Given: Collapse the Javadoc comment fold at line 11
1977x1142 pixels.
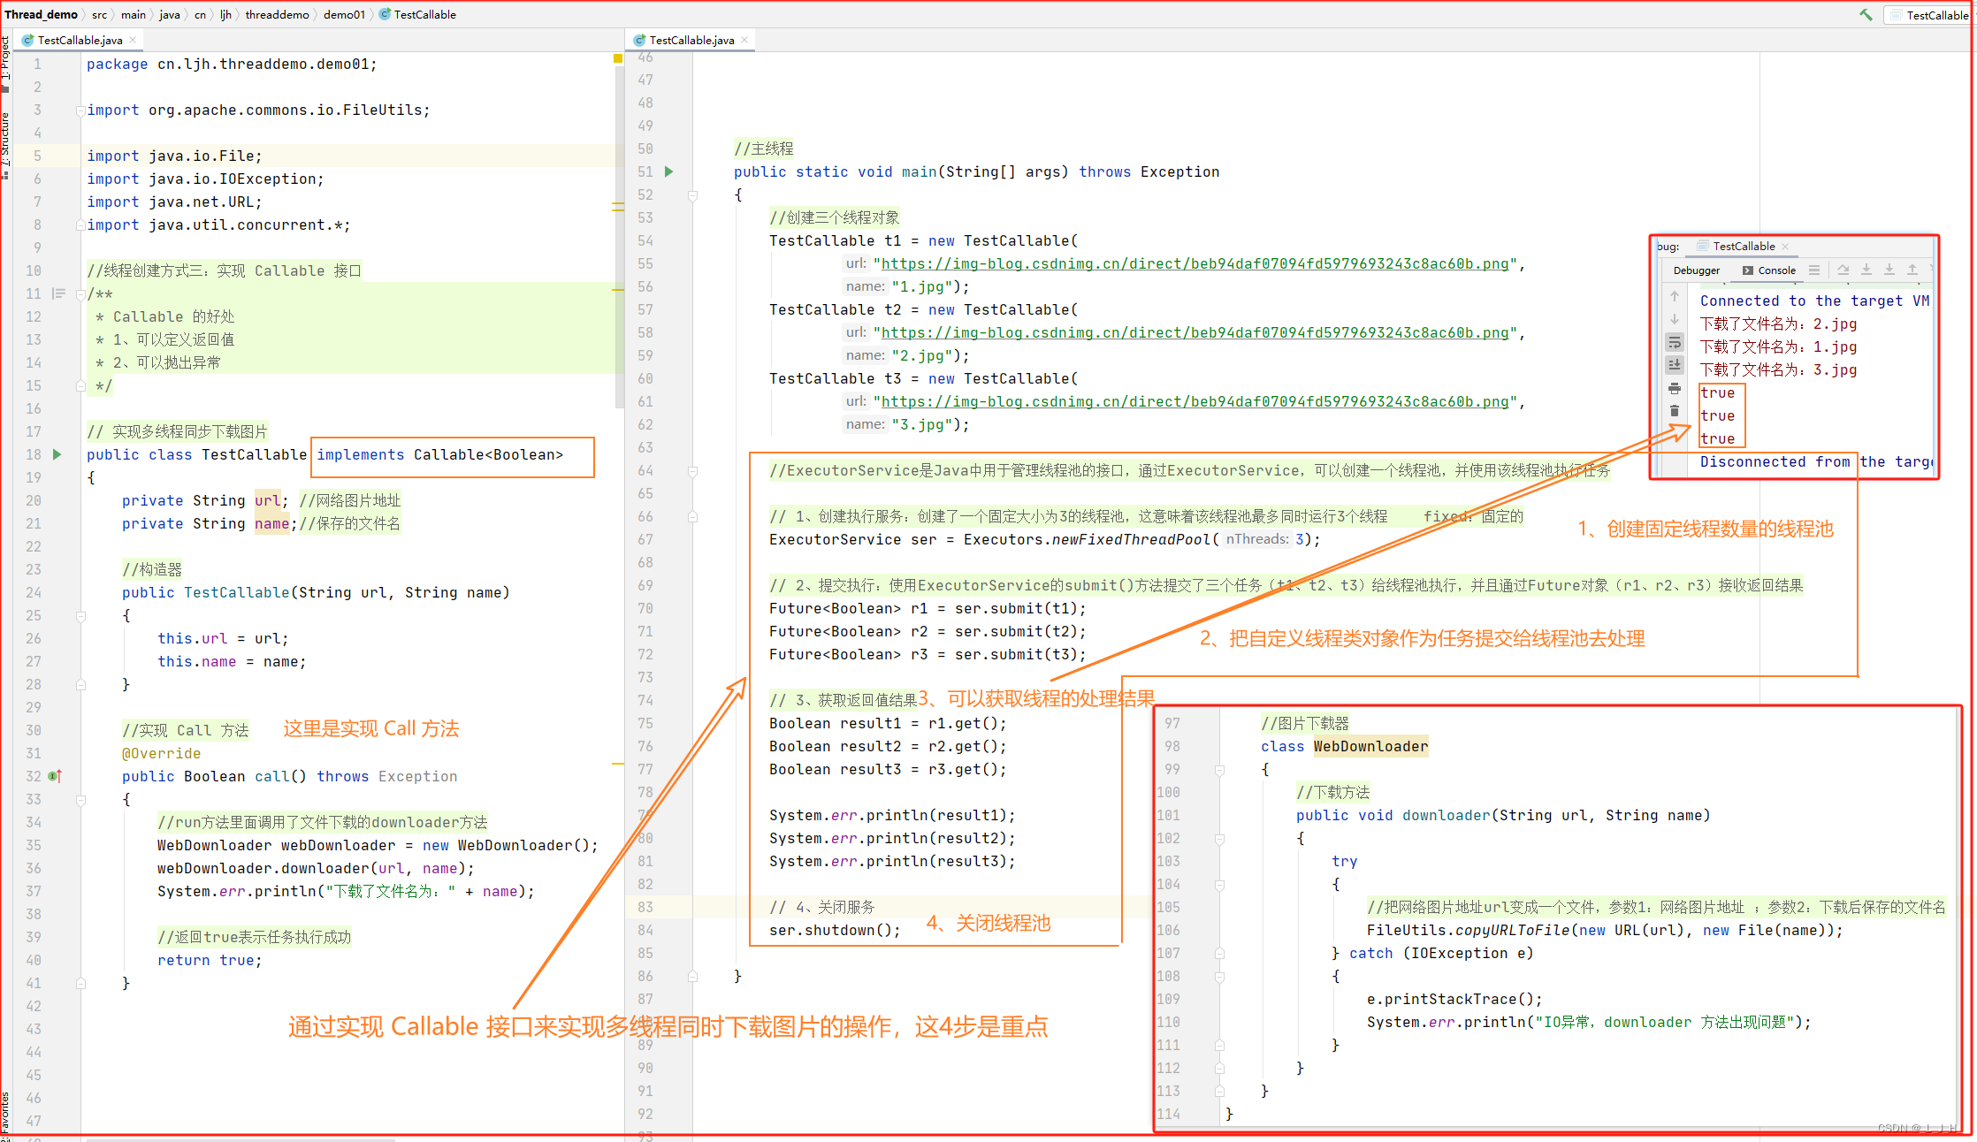Looking at the screenshot, I should point(80,294).
